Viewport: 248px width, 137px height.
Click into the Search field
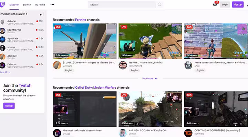pyautogui.click(x=122, y=5)
